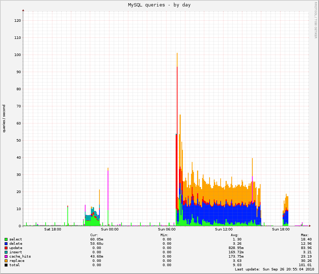Click the replace average value 3.63
Image resolution: width=319 pixels, height=274 pixels.
coord(237,261)
